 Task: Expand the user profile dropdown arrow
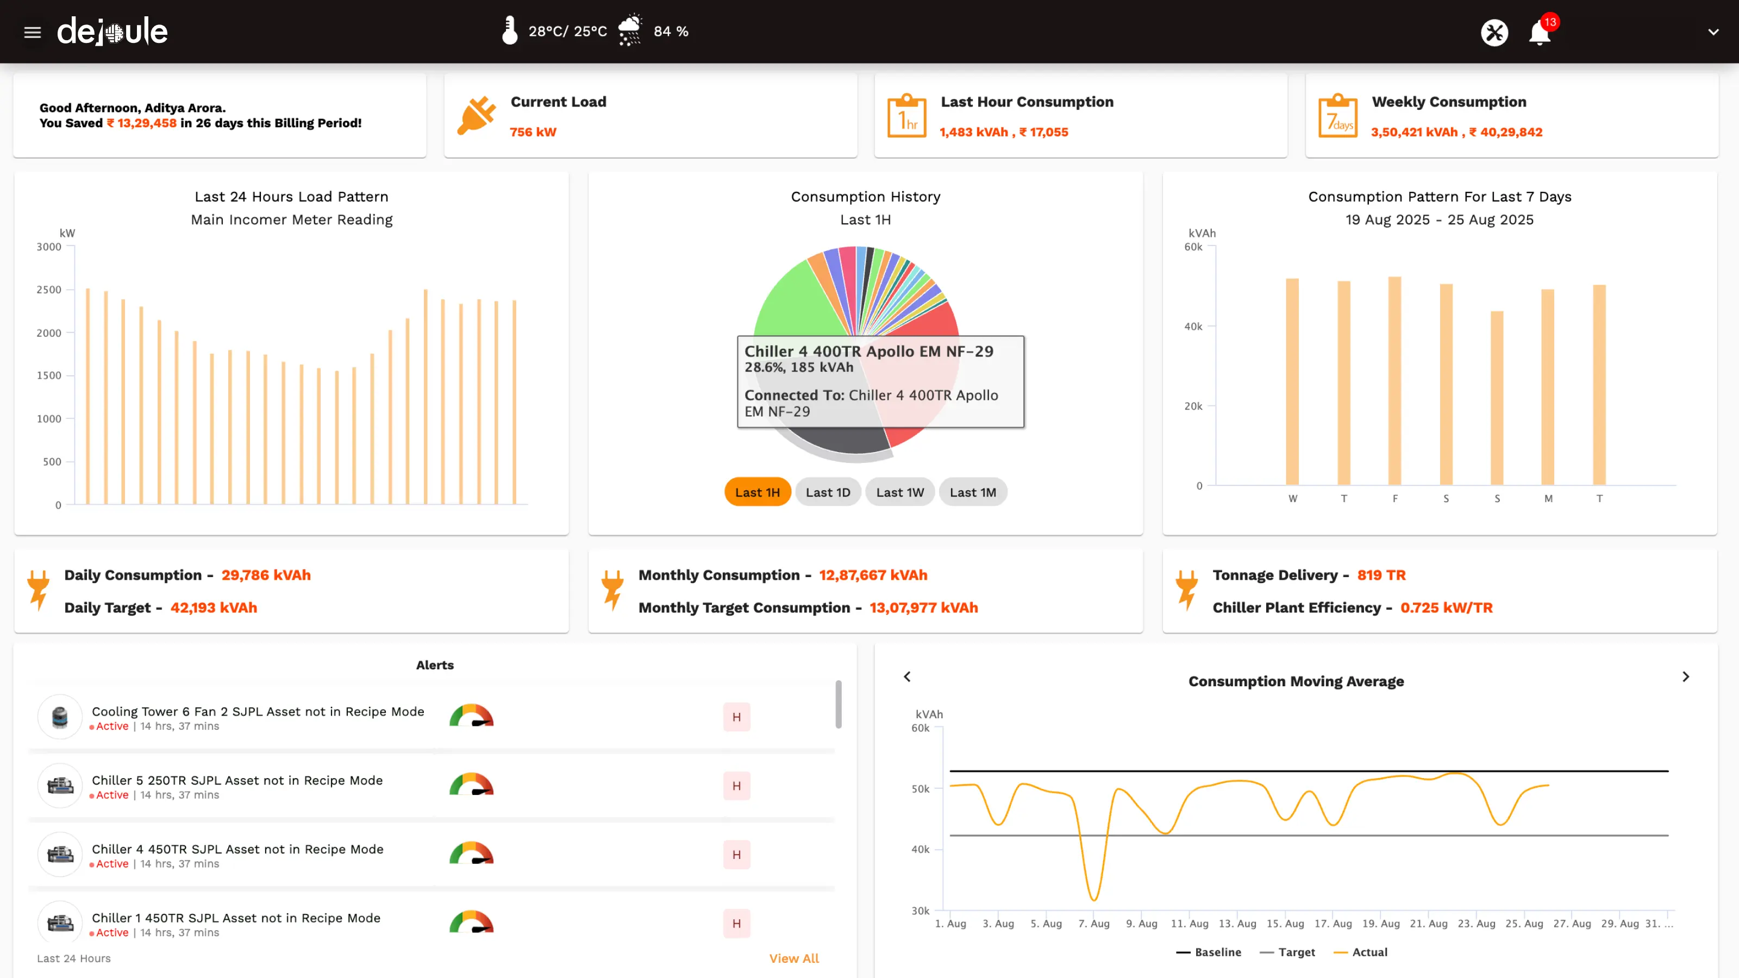1713,32
